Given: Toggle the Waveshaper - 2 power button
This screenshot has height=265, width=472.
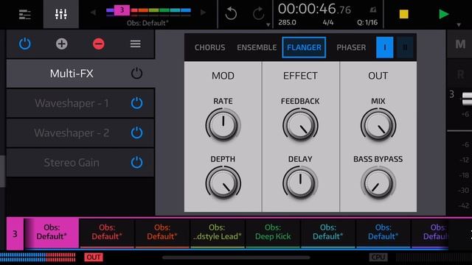Looking at the screenshot, I should (136, 132).
